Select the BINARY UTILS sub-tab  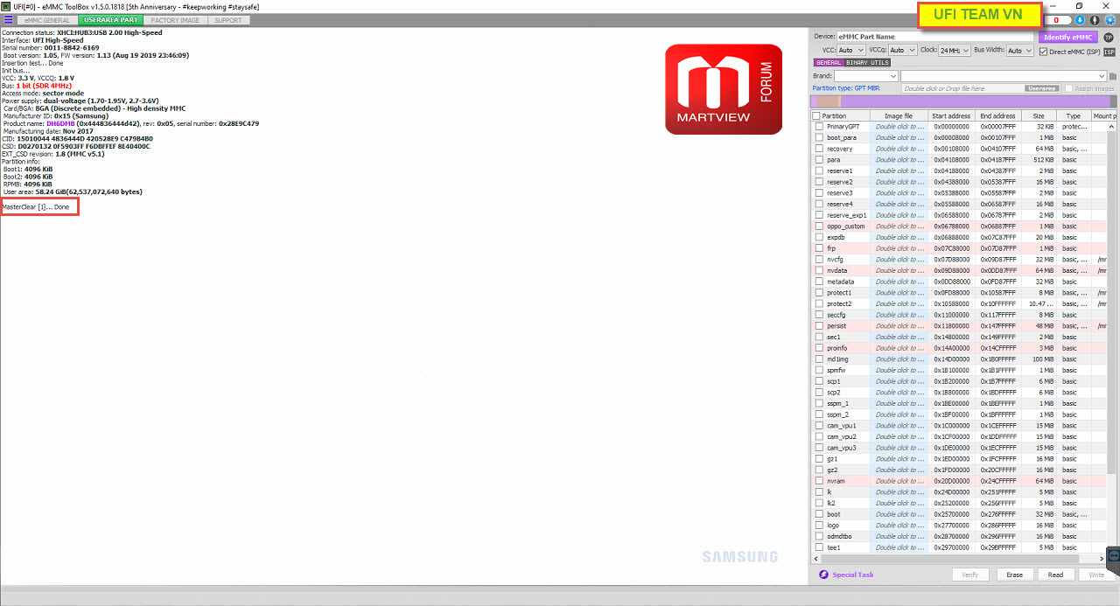click(x=868, y=63)
